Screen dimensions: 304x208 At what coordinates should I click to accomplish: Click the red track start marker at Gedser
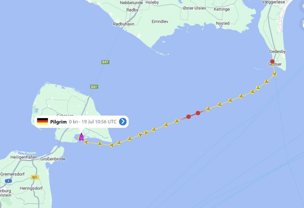(x=272, y=62)
